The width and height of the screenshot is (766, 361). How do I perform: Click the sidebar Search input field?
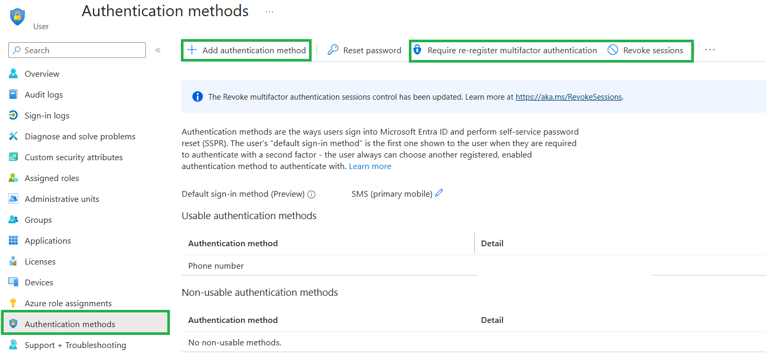tap(77, 50)
